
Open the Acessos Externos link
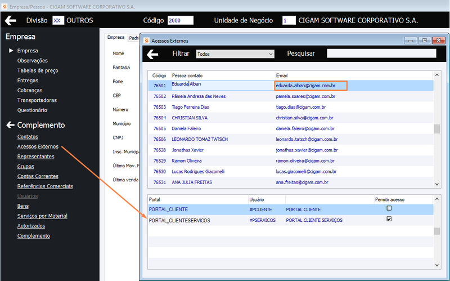click(x=38, y=146)
